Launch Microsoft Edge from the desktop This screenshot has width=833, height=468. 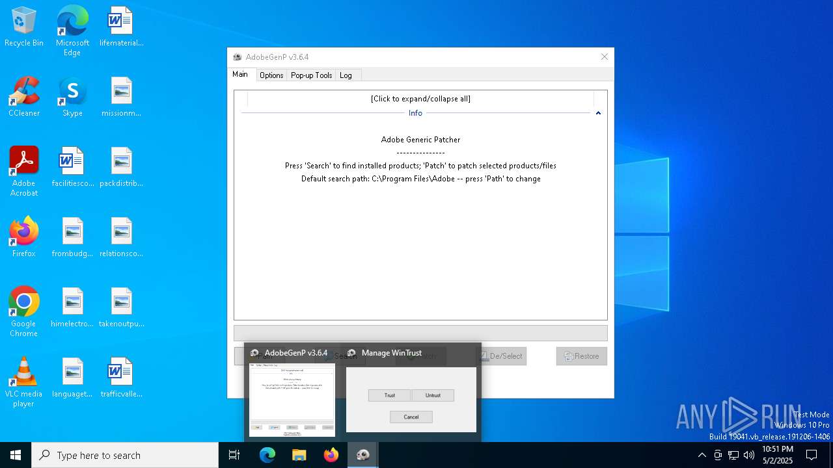tap(72, 31)
